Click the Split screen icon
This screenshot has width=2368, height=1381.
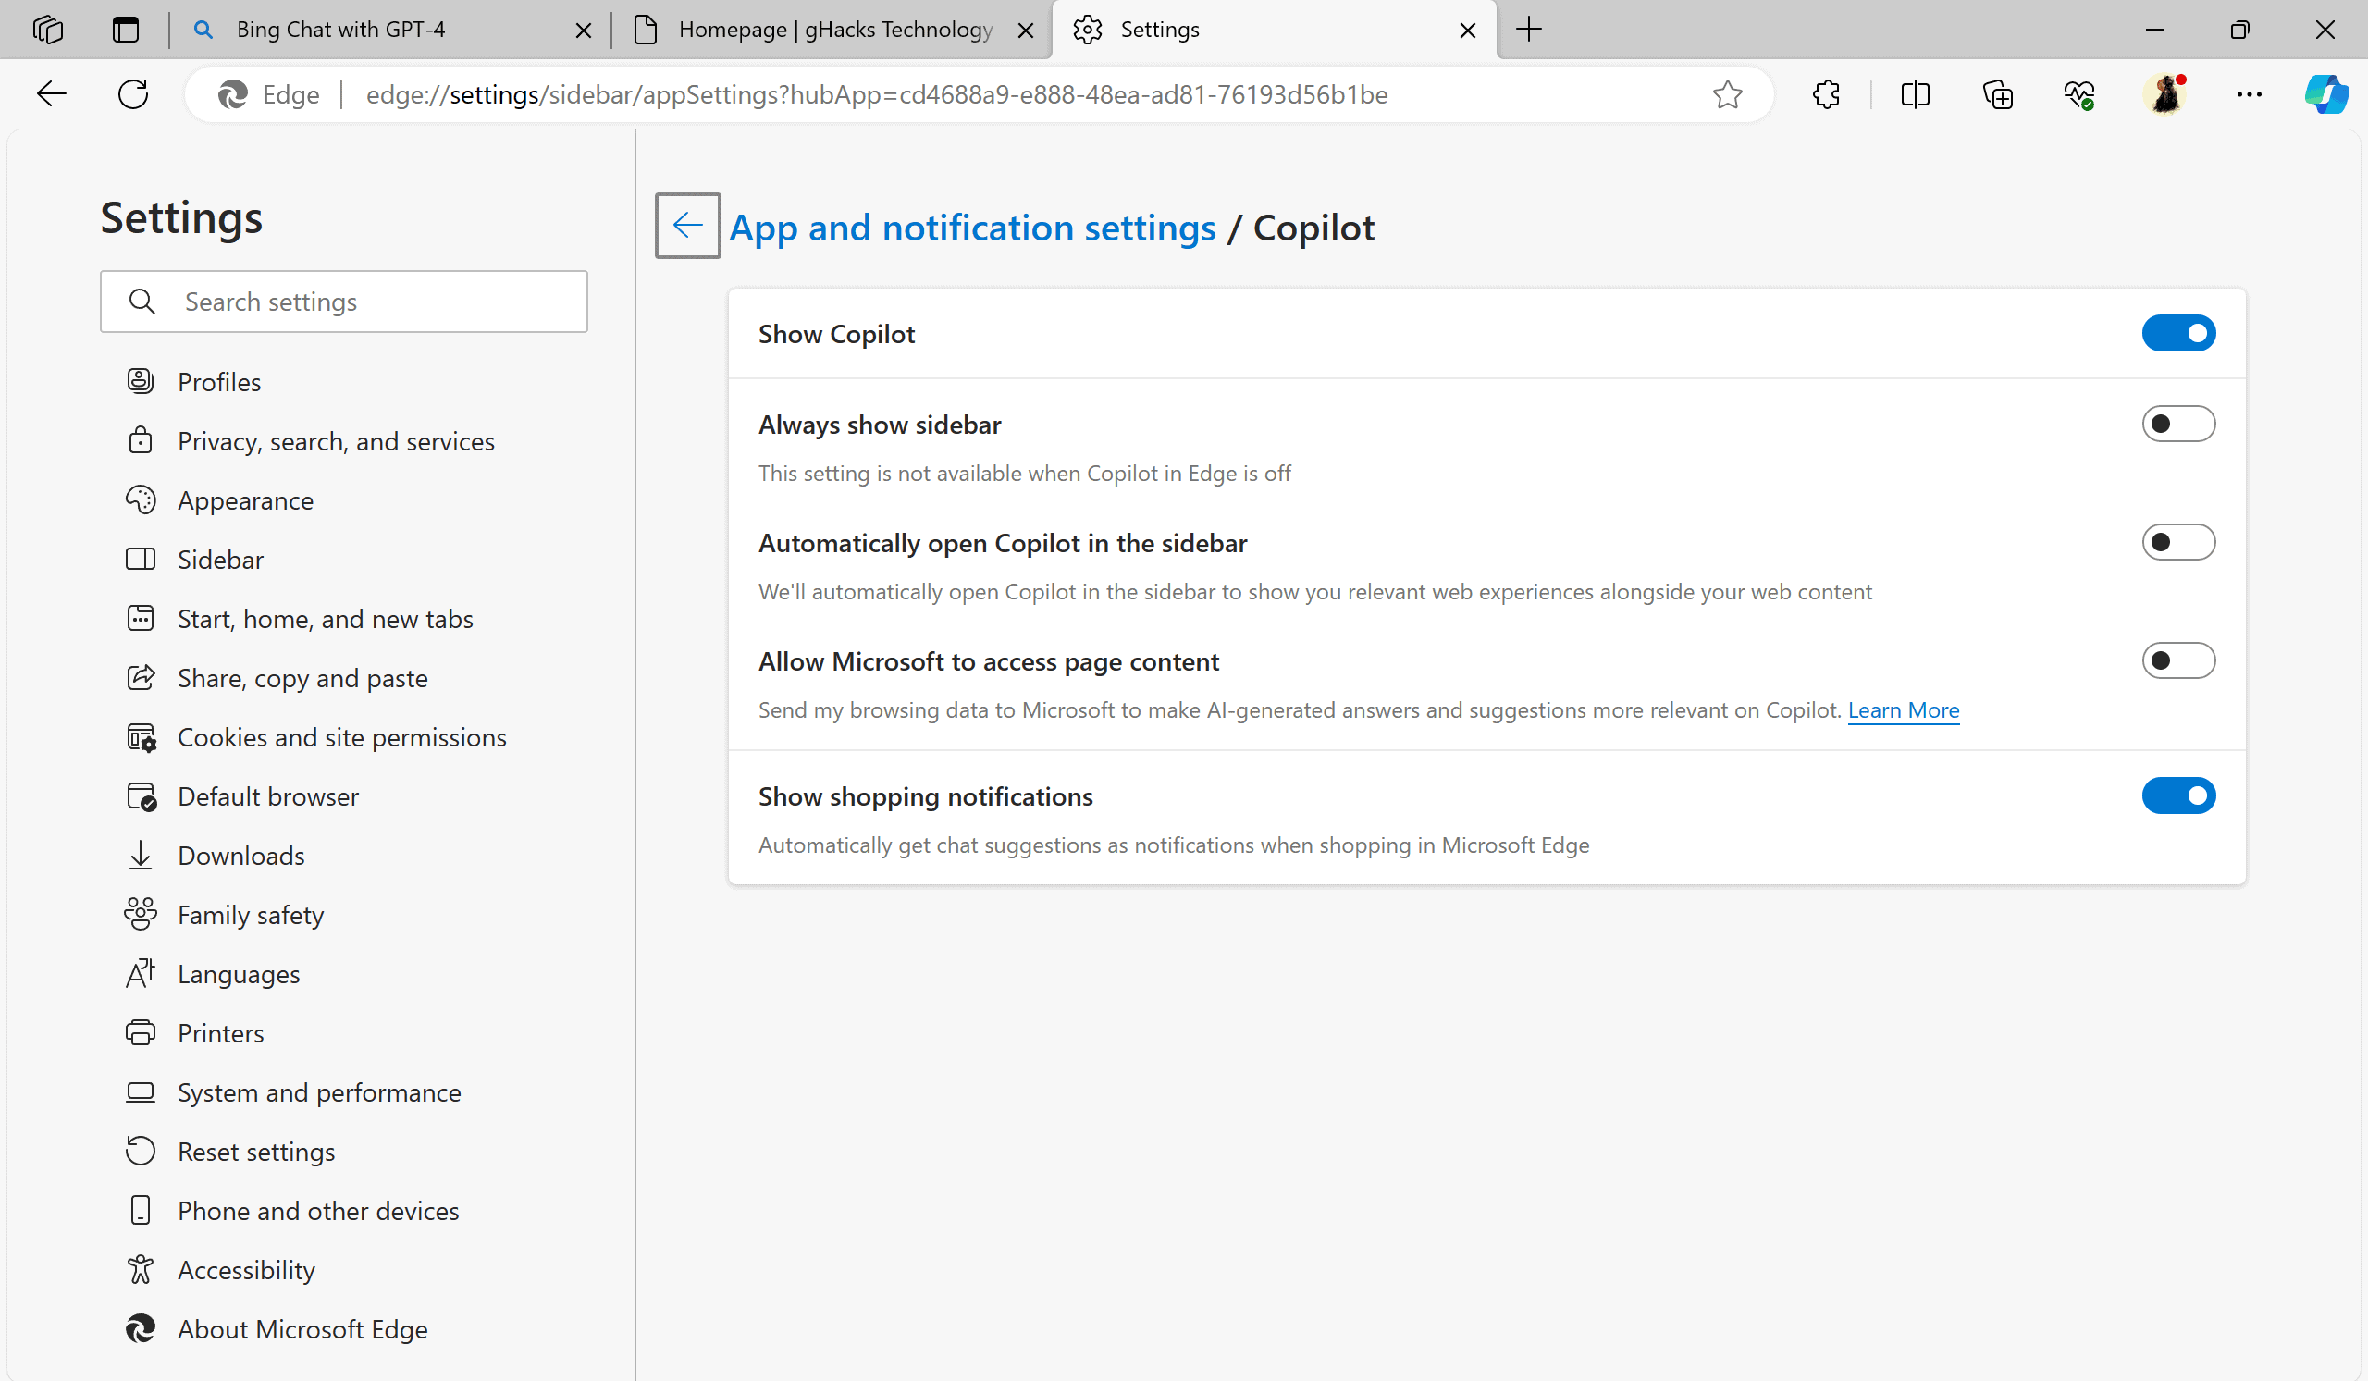(x=1916, y=94)
